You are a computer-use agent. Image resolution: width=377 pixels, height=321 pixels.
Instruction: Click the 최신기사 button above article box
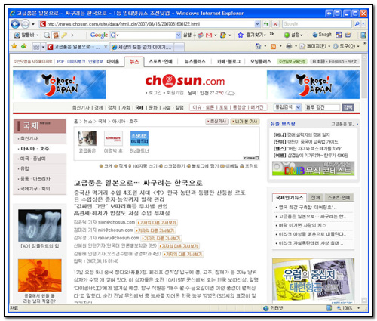pyautogui.click(x=217, y=122)
